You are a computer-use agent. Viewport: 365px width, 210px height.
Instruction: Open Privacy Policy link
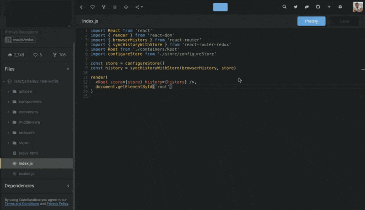tap(57, 204)
